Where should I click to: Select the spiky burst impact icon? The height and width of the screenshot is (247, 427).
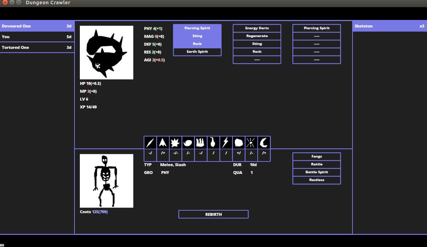pyautogui.click(x=175, y=143)
